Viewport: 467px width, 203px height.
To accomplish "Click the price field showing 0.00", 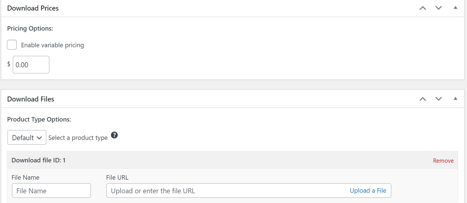I will (x=31, y=65).
